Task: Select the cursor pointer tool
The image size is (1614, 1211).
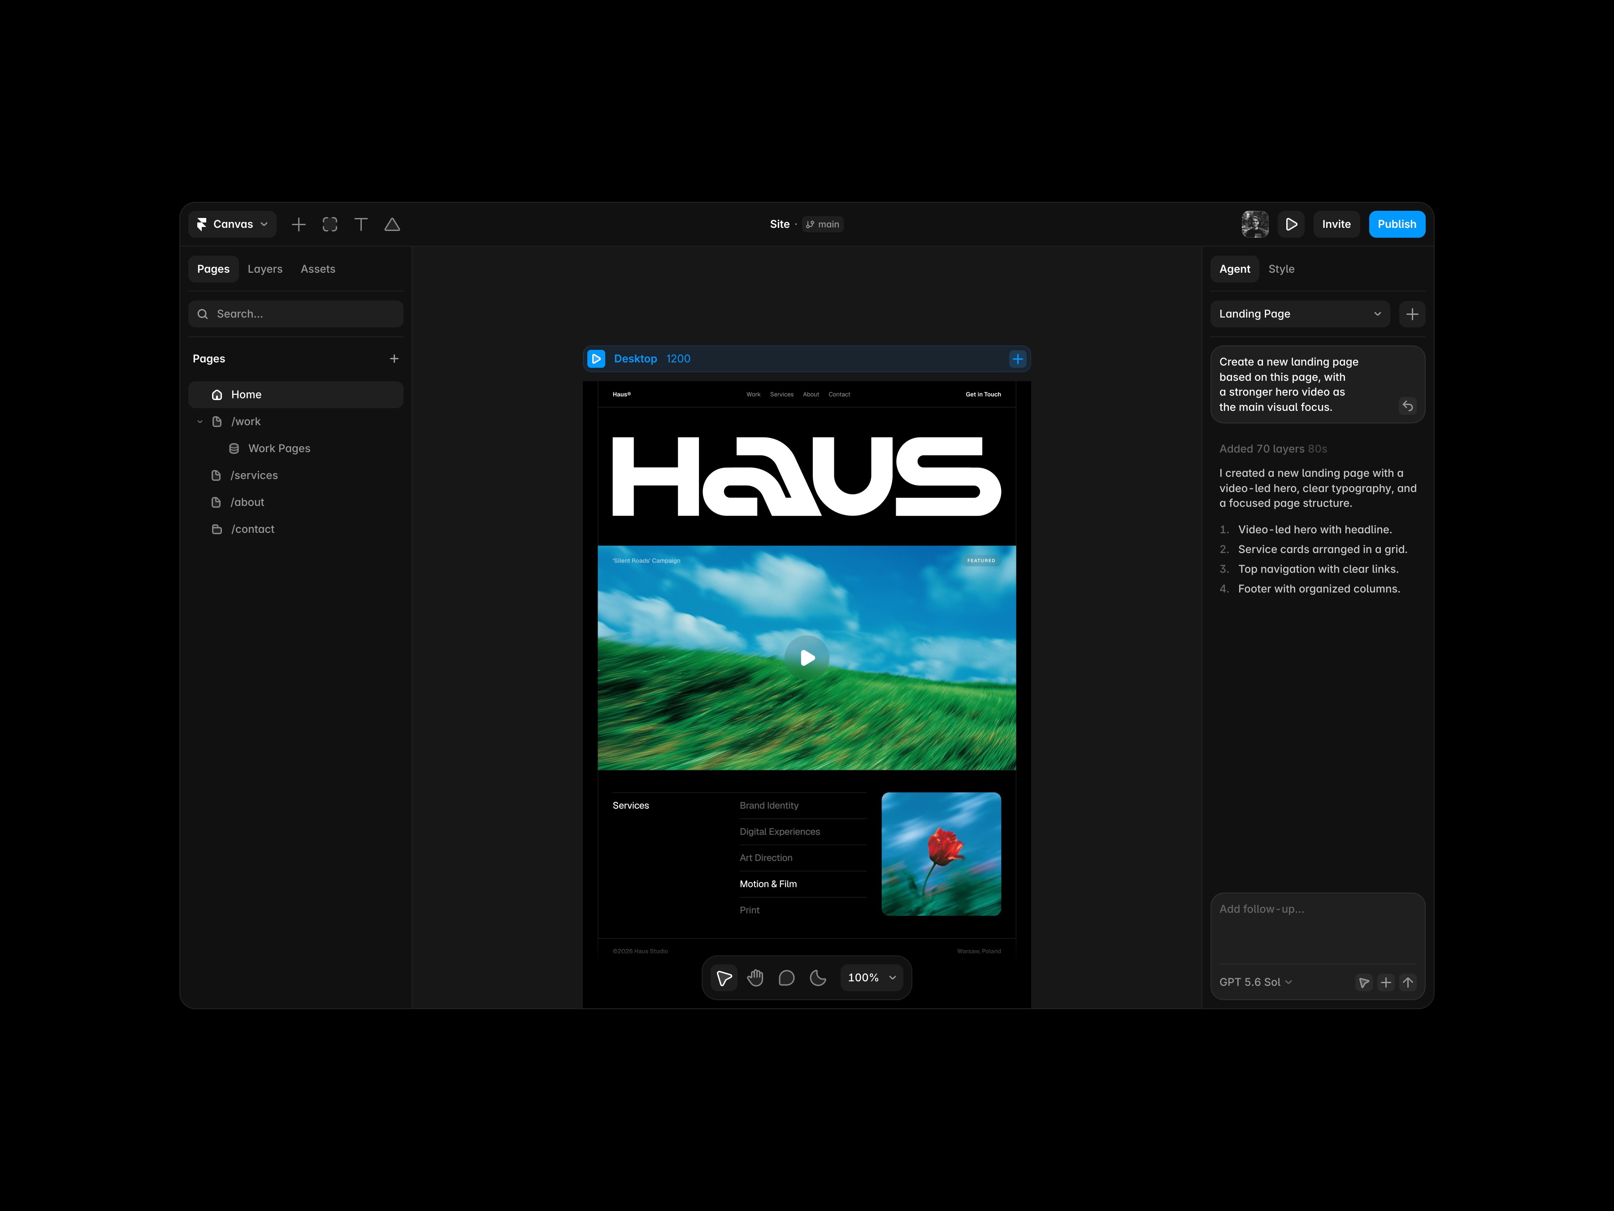Action: (724, 977)
